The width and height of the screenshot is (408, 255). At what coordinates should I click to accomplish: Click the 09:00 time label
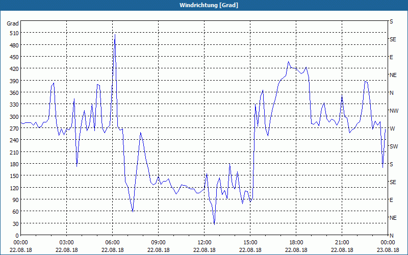pos(158,243)
